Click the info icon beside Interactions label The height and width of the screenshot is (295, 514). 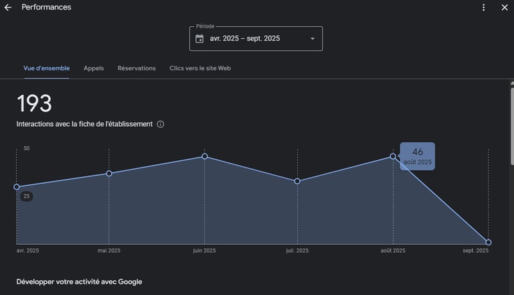161,124
